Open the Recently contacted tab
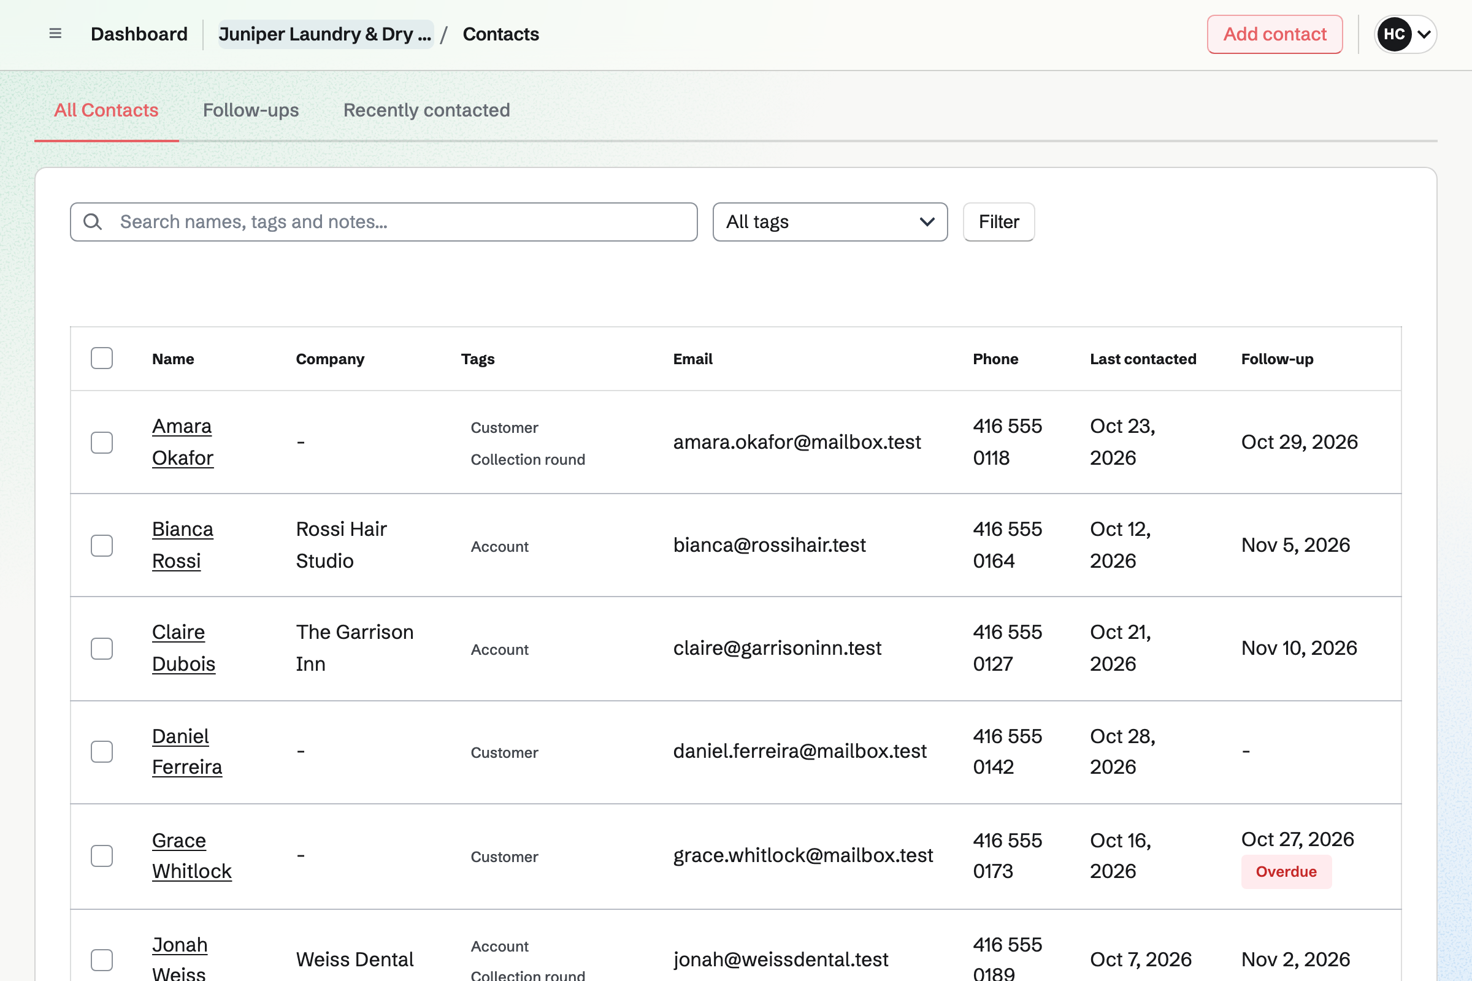Screen dimensions: 1472x981 click(426, 110)
